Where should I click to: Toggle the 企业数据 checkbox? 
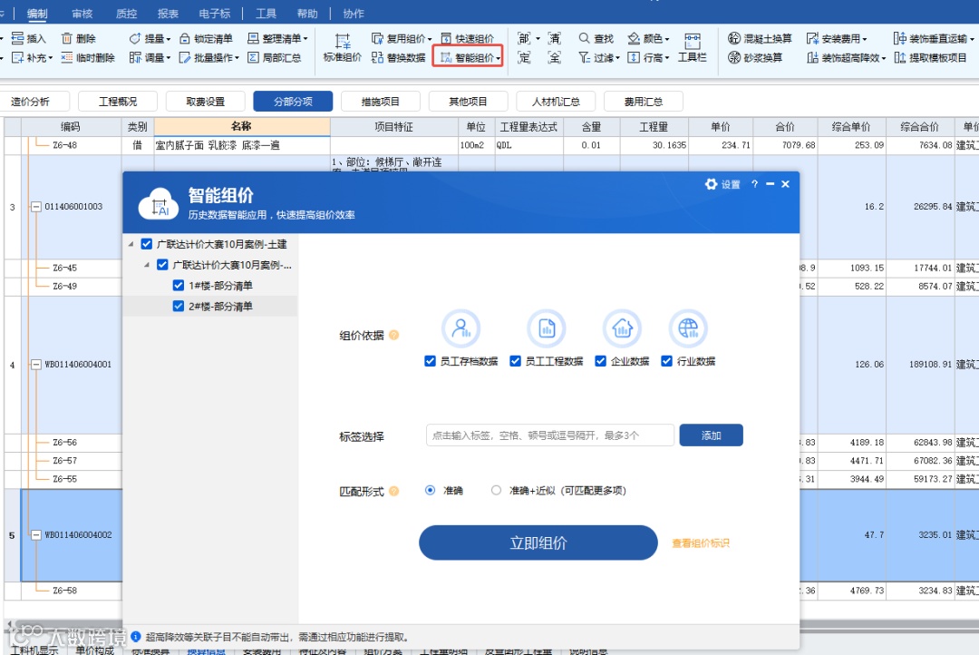pyautogui.click(x=601, y=361)
